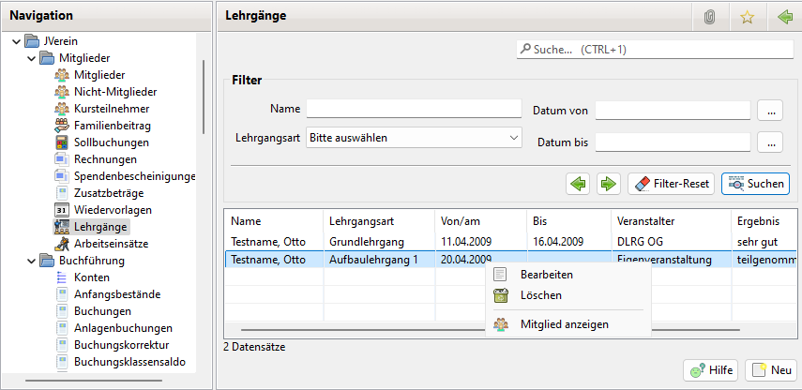Image resolution: width=802 pixels, height=390 pixels.
Task: Open Wiedervorlagen calendar item
Action: click(113, 210)
